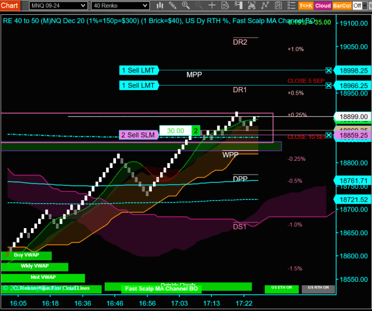372x311 pixels.
Task: Click the 'CLOSE 10 SEP' text
Action: [x=307, y=137]
